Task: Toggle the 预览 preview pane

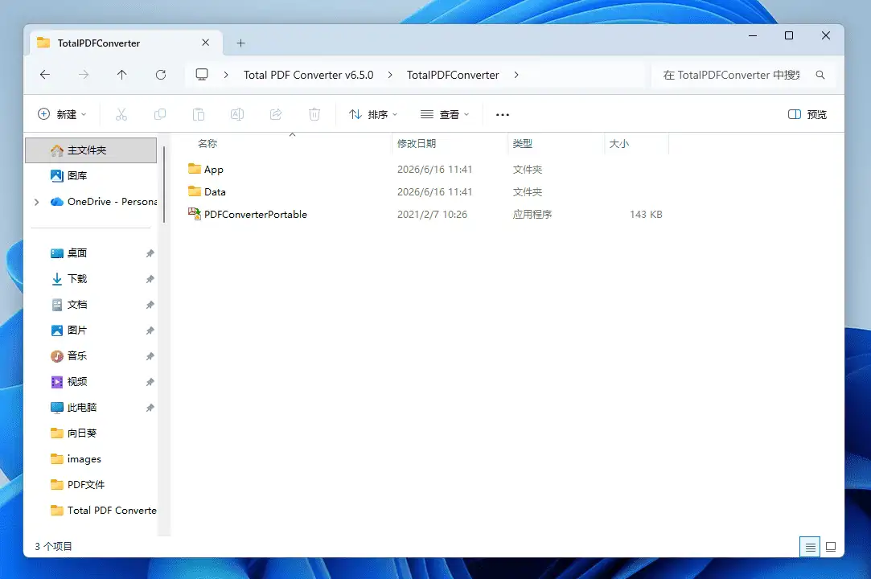Action: click(x=807, y=114)
